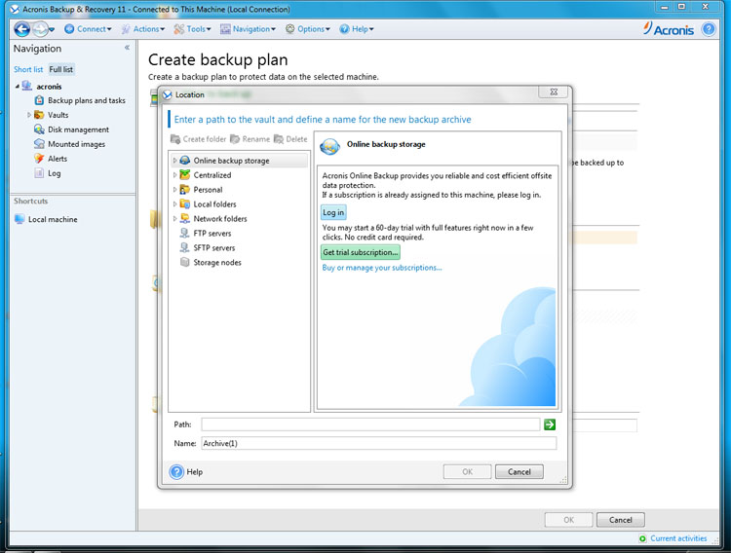Select the Vaults folder icon
The width and height of the screenshot is (731, 553).
(39, 115)
